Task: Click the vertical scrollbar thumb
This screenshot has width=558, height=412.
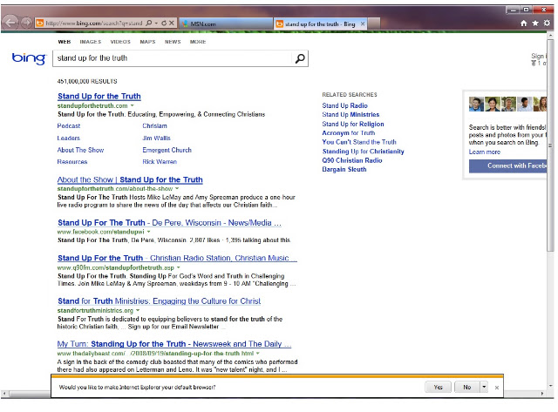Action: pos(550,145)
